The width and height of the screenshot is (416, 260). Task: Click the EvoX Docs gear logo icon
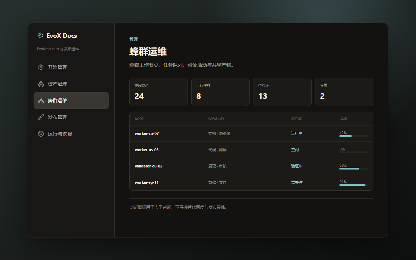[x=40, y=35]
